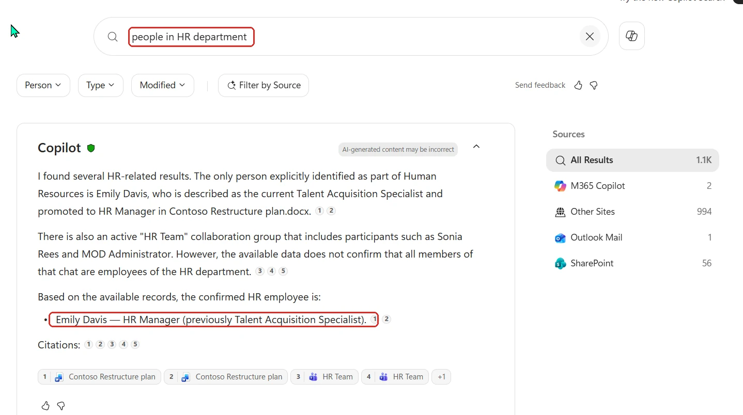This screenshot has height=415, width=743.
Task: Open the Person filter dropdown
Action: [x=43, y=85]
